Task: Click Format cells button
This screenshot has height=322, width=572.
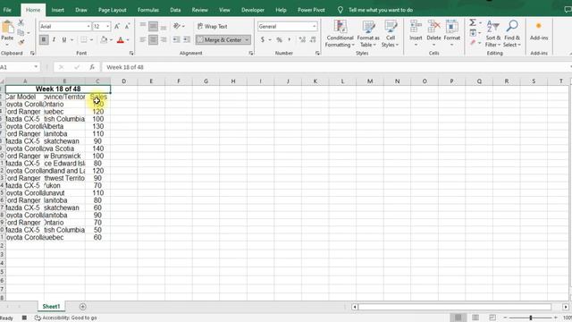Action: (451, 34)
